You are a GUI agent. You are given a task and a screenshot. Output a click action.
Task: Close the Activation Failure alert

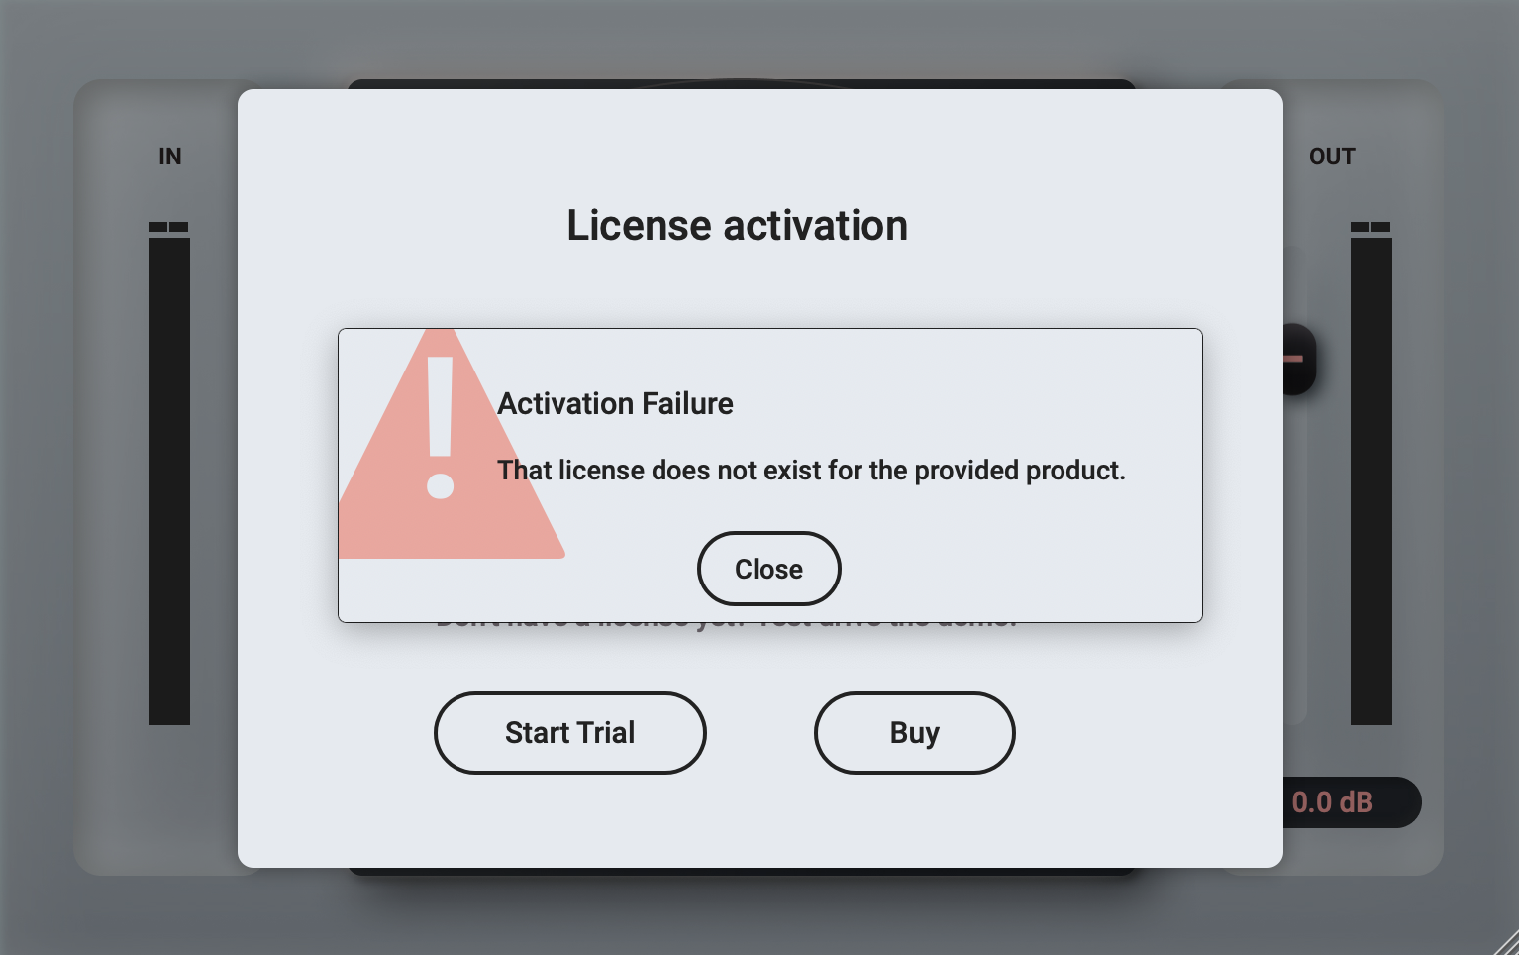769,569
